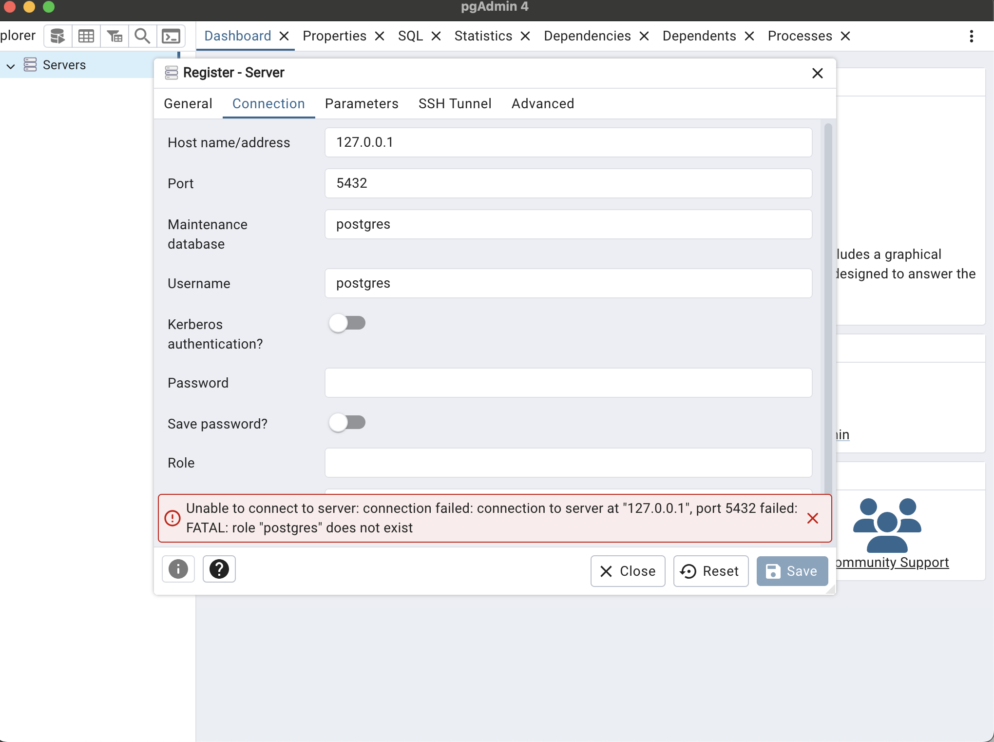
Task: Click the Username field
Action: pyautogui.click(x=569, y=283)
